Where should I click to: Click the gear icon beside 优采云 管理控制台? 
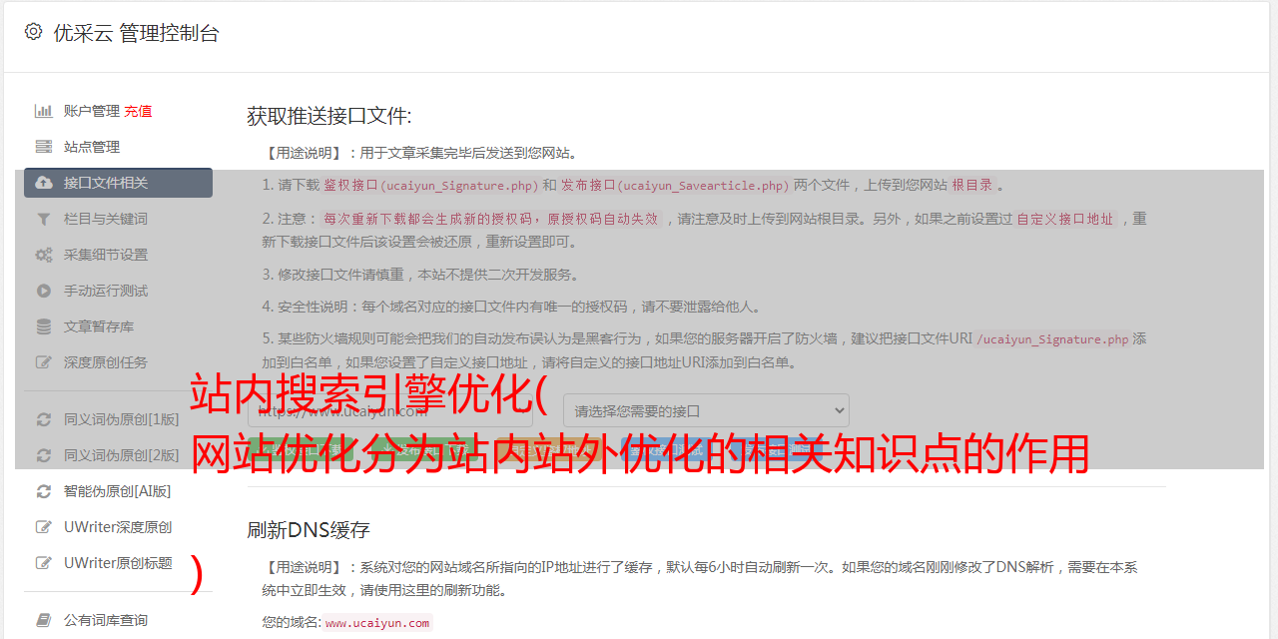coord(33,32)
